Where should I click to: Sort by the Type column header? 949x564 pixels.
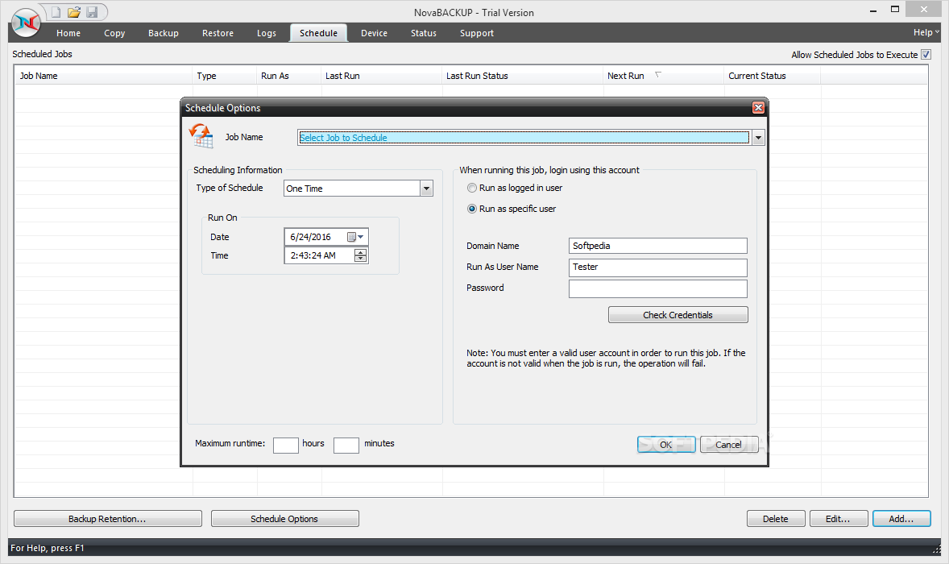point(225,76)
